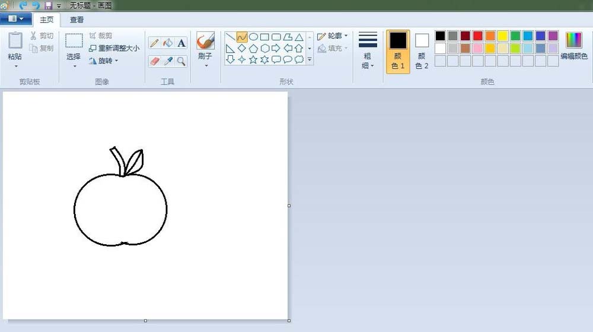
Task: Choose the Diamond shape
Action: [242, 49]
